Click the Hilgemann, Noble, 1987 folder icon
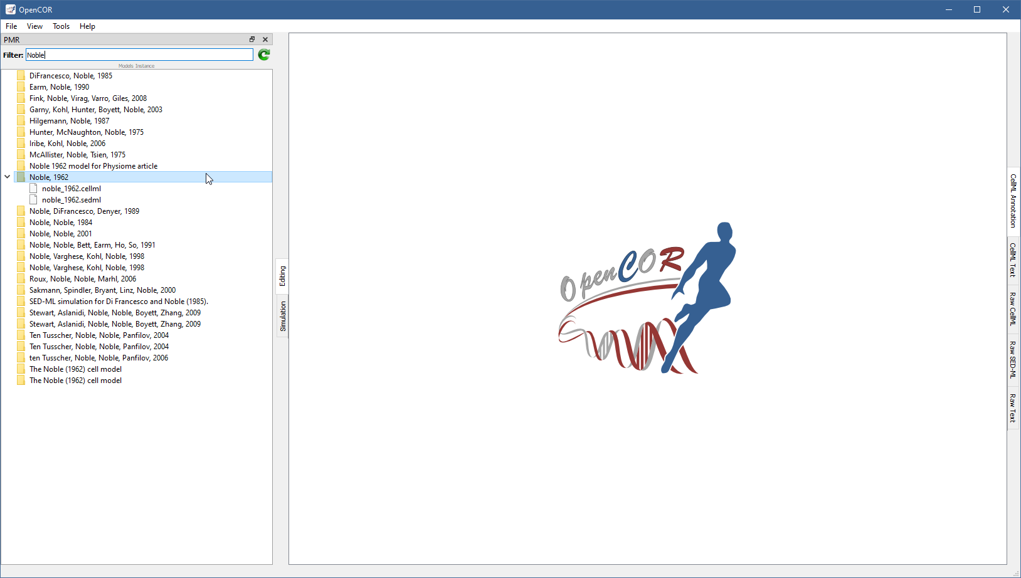Screen dimensions: 1021x578 click(21, 121)
